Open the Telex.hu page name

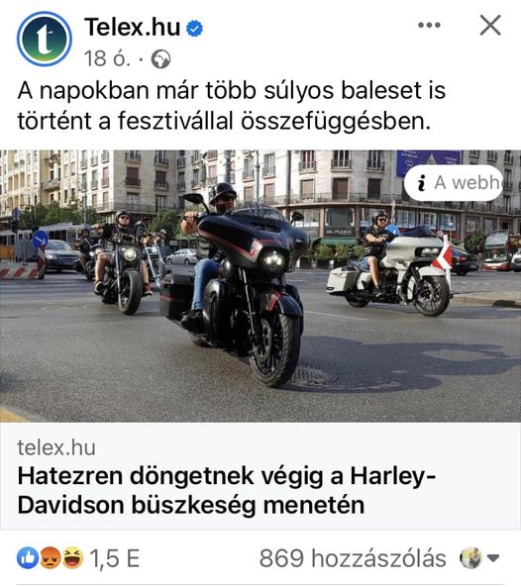[x=132, y=28]
